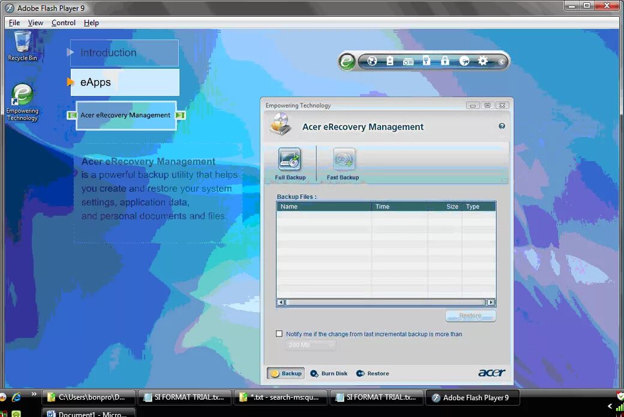Viewport: 624px width, 417px height.
Task: Toggle the eApps entry in the side menu
Action: point(95,82)
